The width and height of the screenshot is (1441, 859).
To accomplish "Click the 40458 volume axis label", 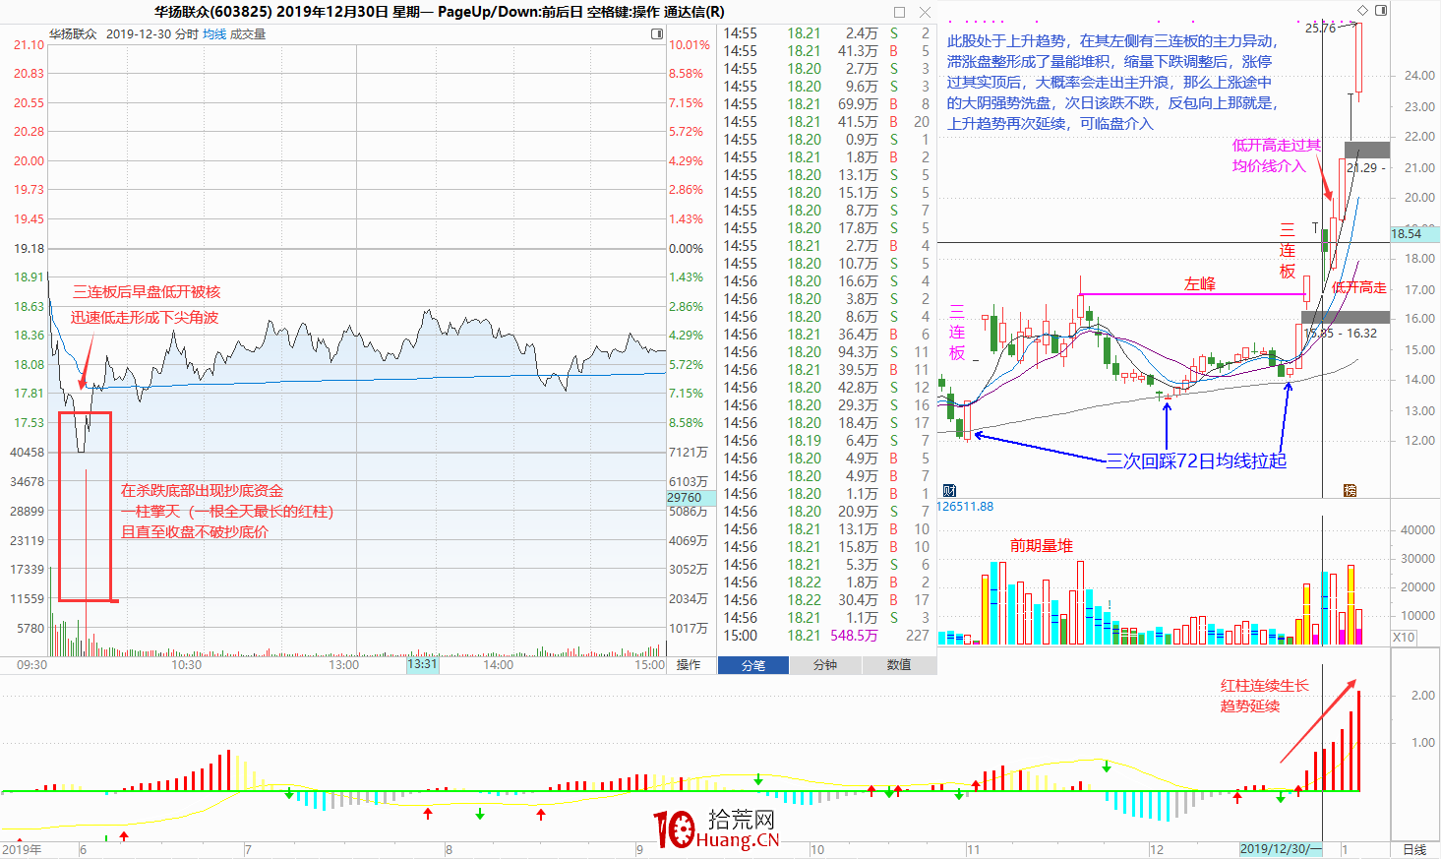I will tap(27, 453).
